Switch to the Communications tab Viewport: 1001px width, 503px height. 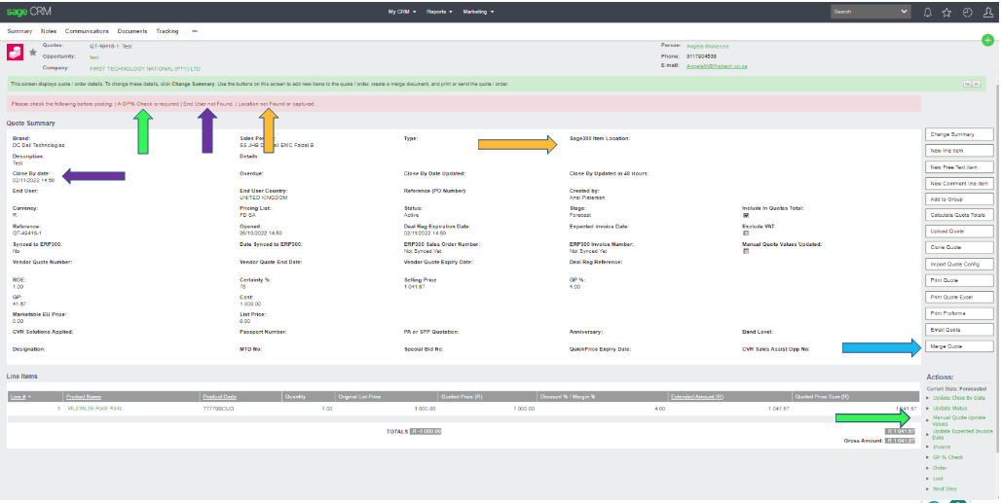[87, 31]
